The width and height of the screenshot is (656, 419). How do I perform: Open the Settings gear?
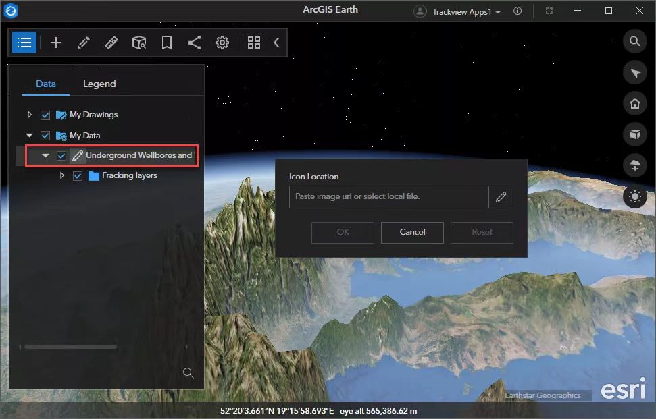point(222,43)
